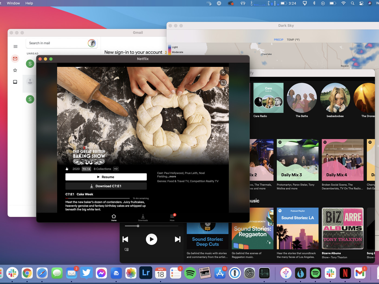This screenshot has width=379, height=284.
Task: Skip to previous track in Spotify
Action: pyautogui.click(x=125, y=239)
